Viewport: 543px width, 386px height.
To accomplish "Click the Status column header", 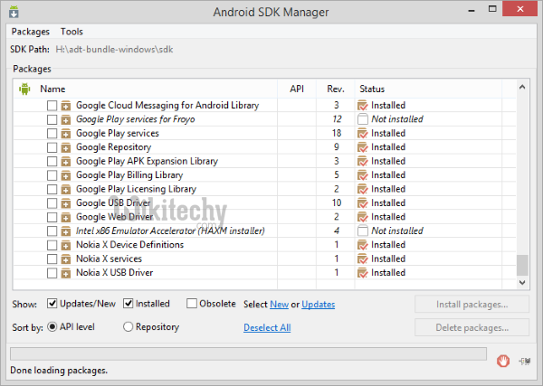I will pos(372,89).
